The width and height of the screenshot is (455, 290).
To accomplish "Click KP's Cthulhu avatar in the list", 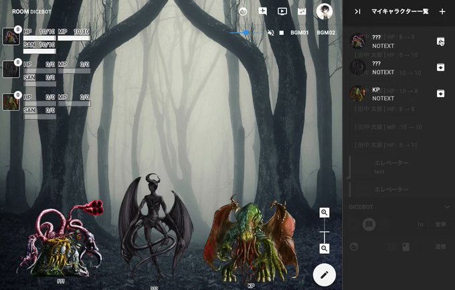I will [357, 94].
